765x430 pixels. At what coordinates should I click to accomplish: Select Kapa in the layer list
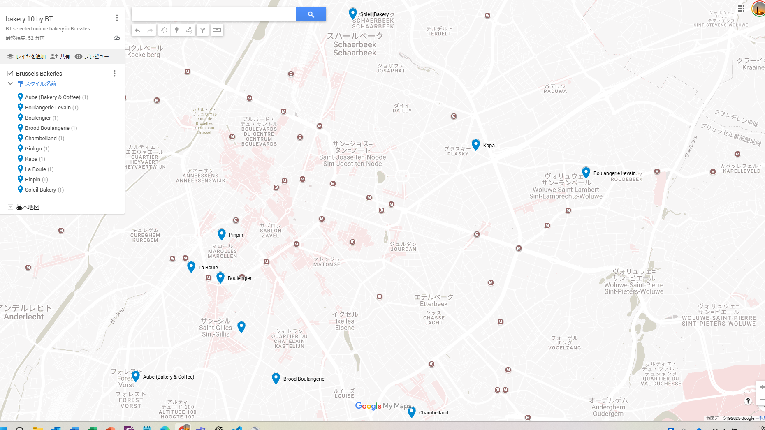[31, 159]
